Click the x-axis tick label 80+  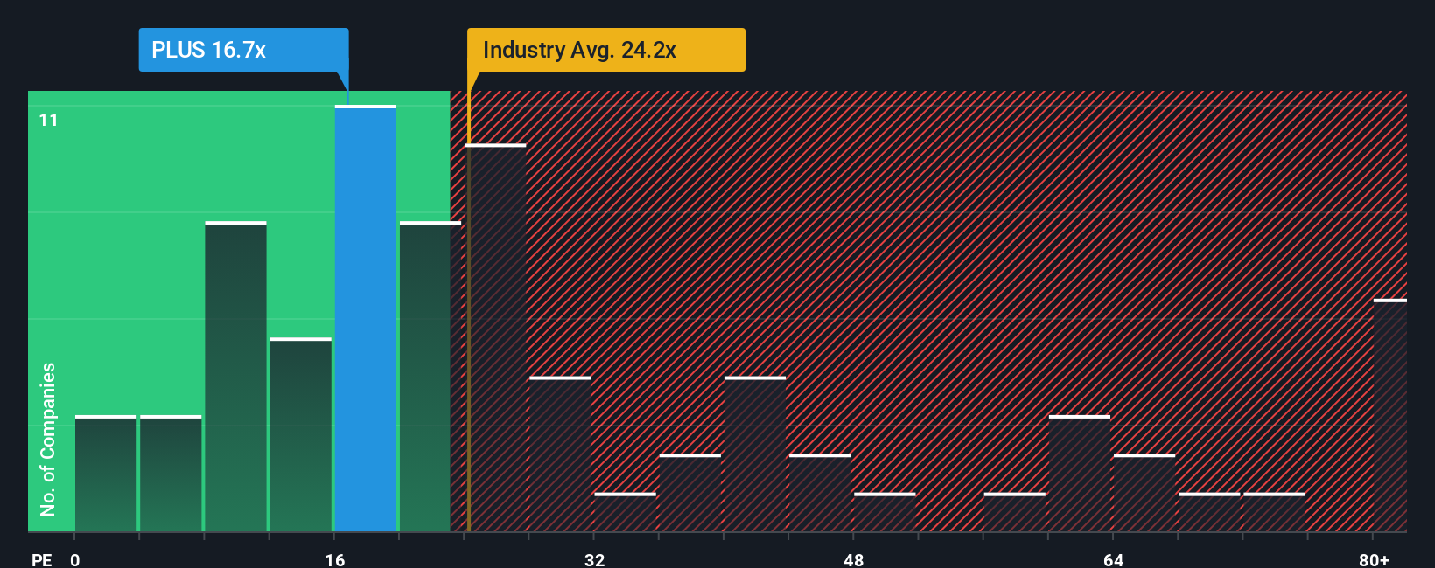1374,559
